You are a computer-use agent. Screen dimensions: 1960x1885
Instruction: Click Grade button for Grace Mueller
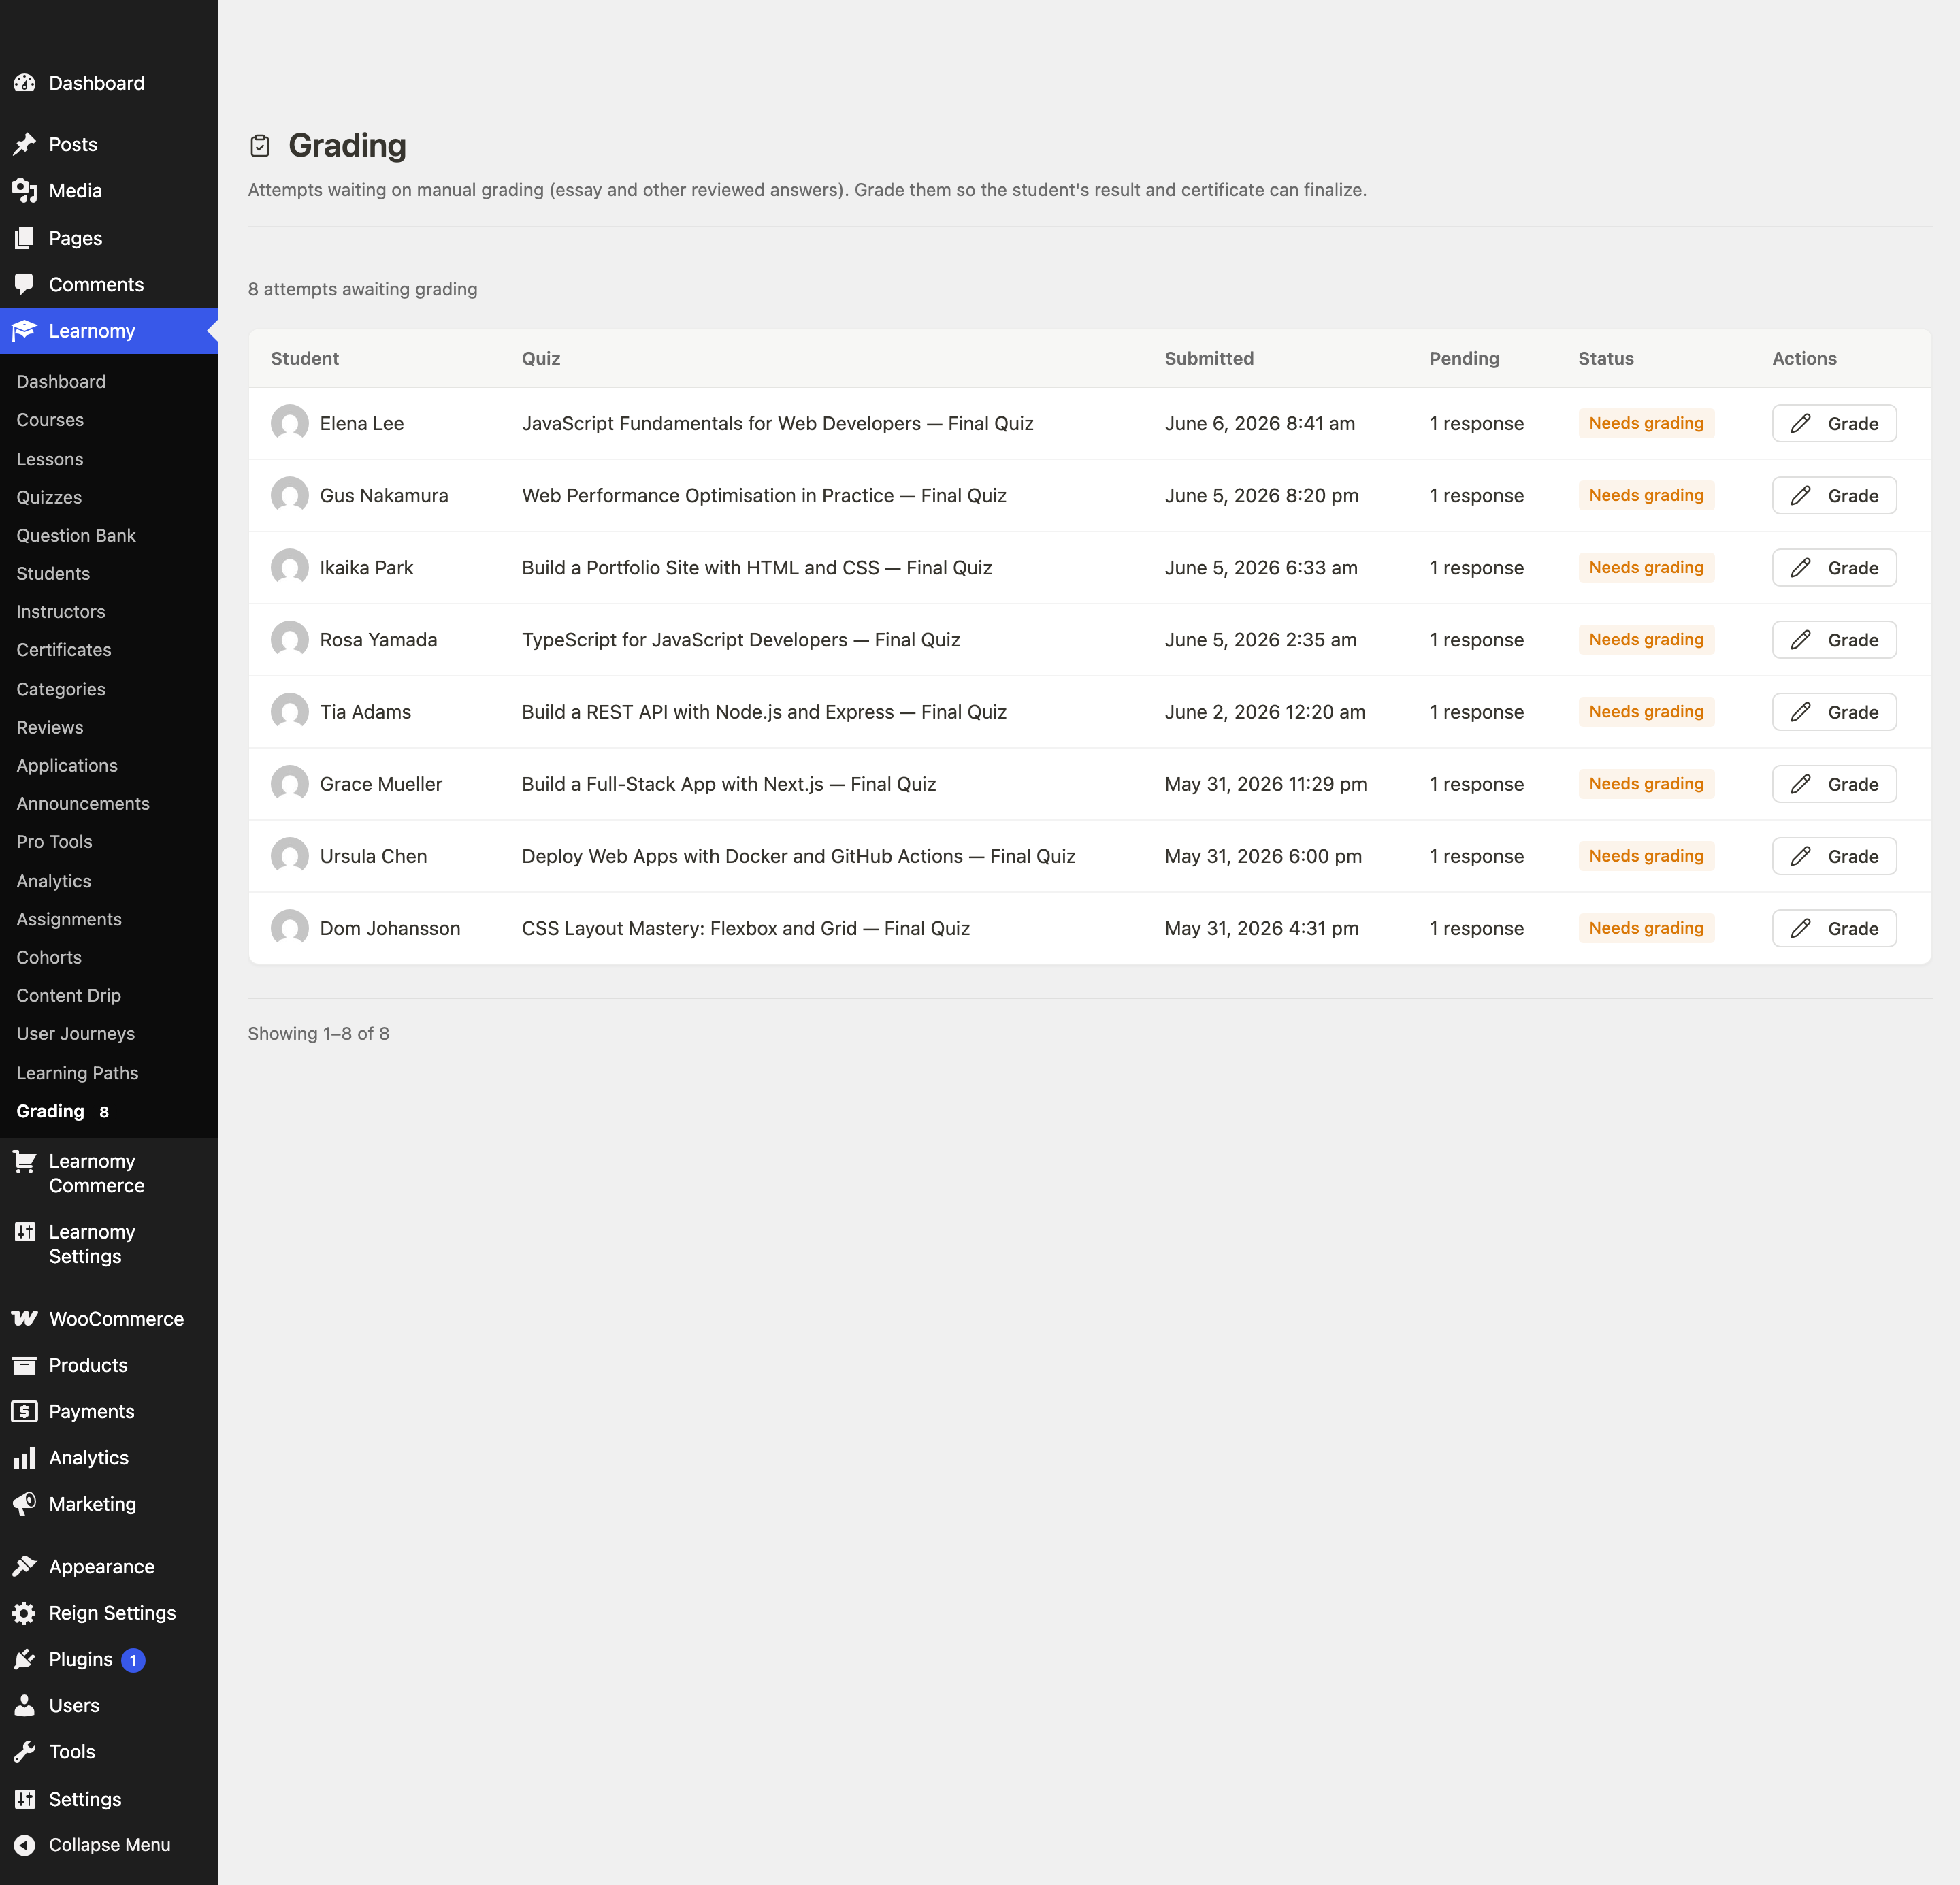(x=1834, y=784)
